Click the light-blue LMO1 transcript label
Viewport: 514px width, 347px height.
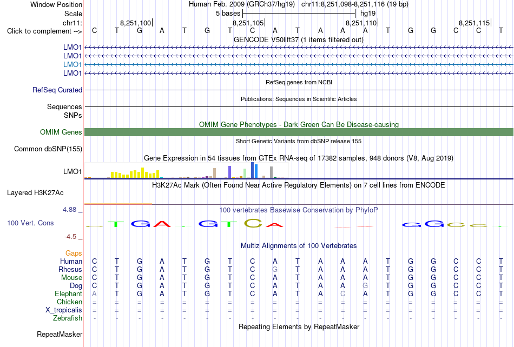72,64
